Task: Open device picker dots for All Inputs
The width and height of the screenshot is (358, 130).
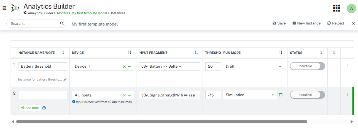Action: point(130,95)
